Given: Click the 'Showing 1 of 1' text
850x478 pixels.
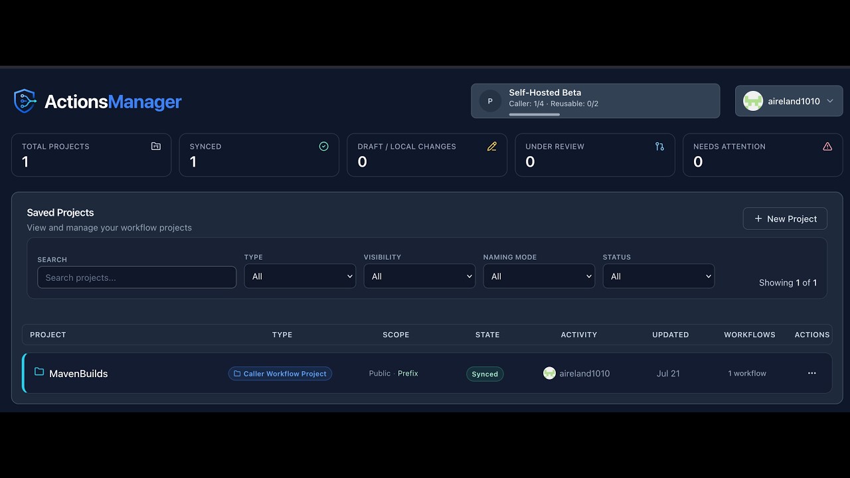Looking at the screenshot, I should [788, 283].
